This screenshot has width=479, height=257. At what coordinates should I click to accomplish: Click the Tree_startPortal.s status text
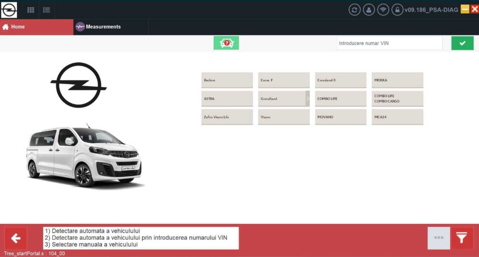pyautogui.click(x=34, y=254)
